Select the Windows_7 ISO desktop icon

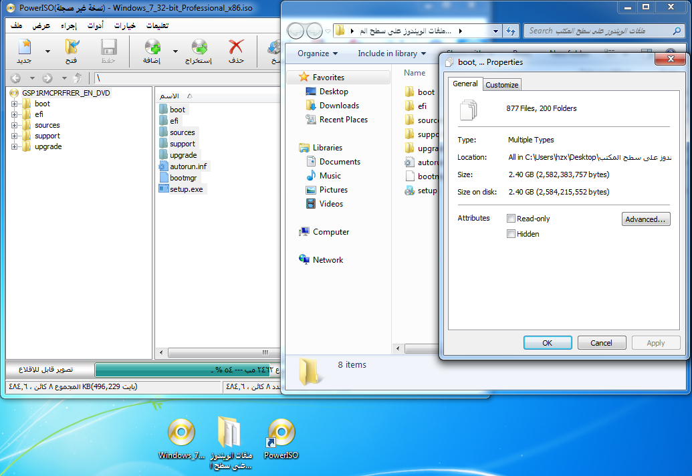pyautogui.click(x=181, y=439)
